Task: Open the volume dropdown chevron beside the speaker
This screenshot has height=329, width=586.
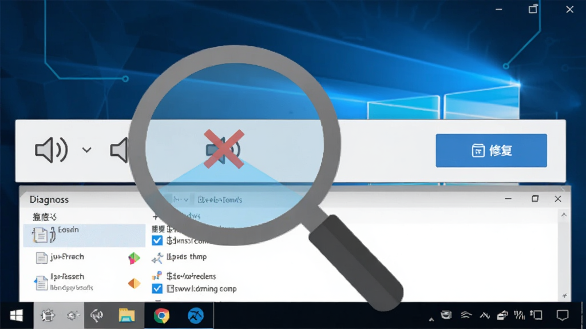Action: [87, 150]
